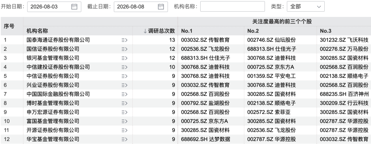Select institution 国泰海通证券股份有限公司
371x144 pixels.
(x=58, y=40)
